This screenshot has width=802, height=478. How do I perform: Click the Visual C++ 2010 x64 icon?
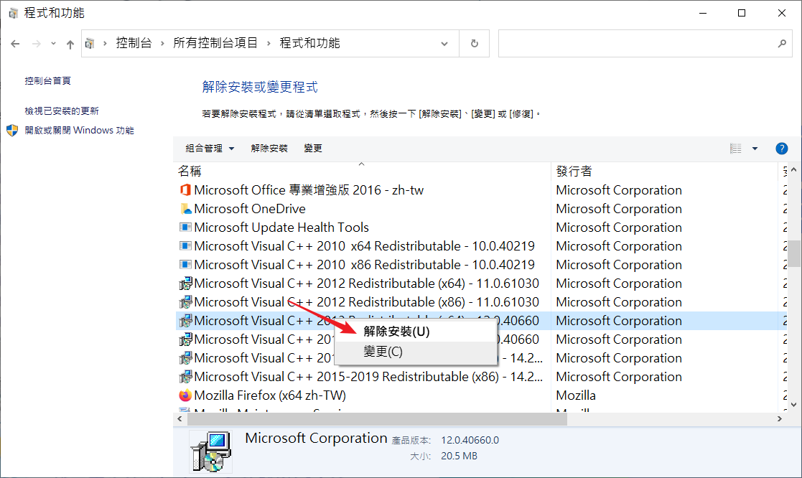click(185, 246)
